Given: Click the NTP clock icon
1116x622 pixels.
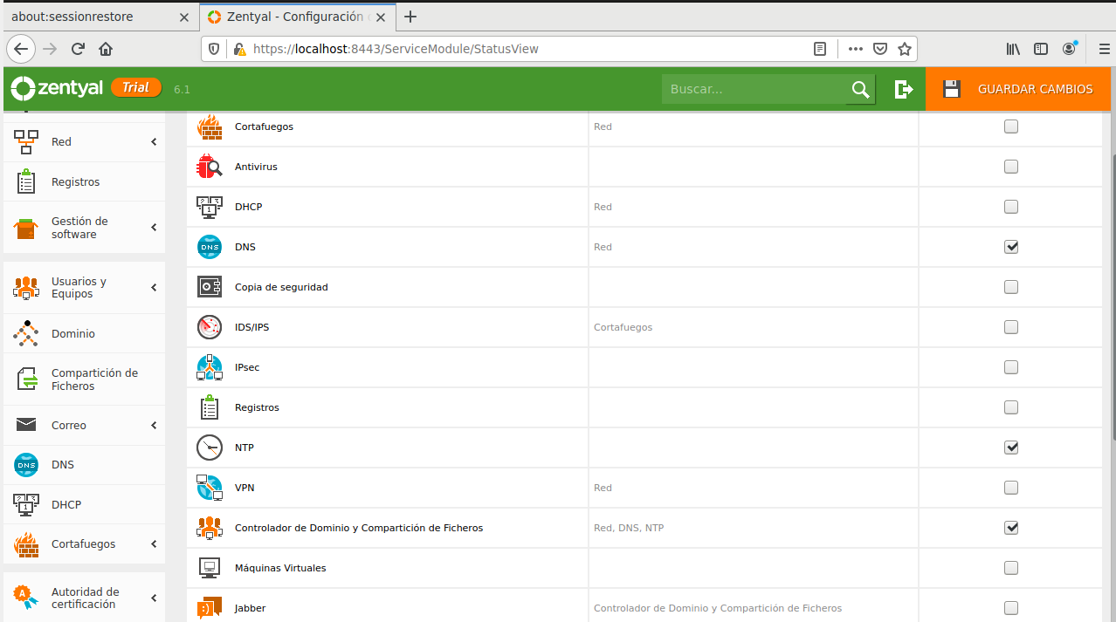Looking at the screenshot, I should click(210, 448).
